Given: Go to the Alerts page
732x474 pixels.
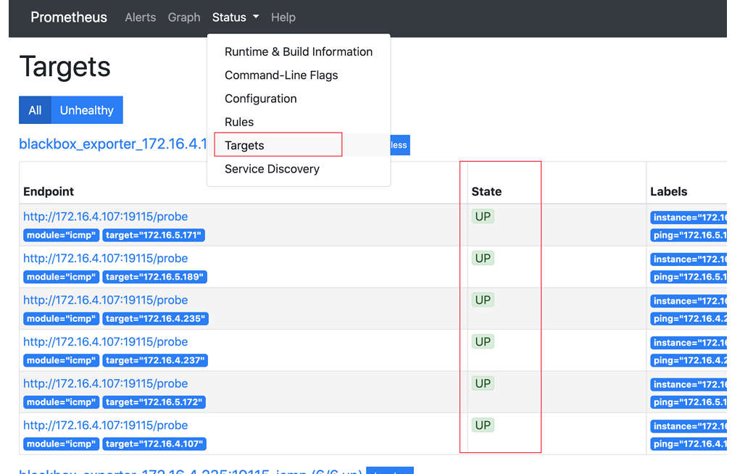Looking at the screenshot, I should (x=140, y=17).
